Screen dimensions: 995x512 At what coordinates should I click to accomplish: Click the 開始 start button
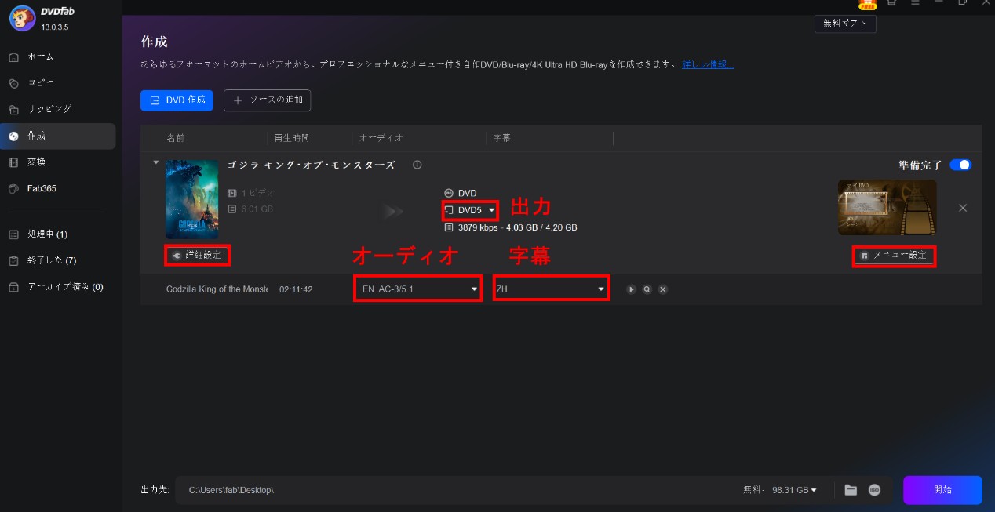tap(942, 489)
